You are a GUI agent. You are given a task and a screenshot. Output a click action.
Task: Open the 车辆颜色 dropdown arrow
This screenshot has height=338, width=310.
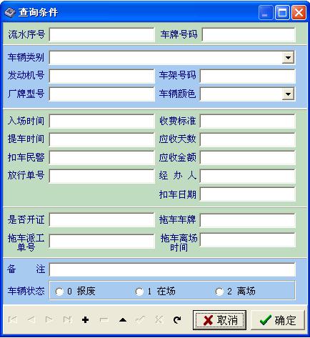288,94
